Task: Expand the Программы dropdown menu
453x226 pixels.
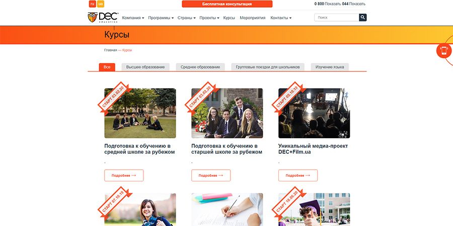Action: (161, 18)
